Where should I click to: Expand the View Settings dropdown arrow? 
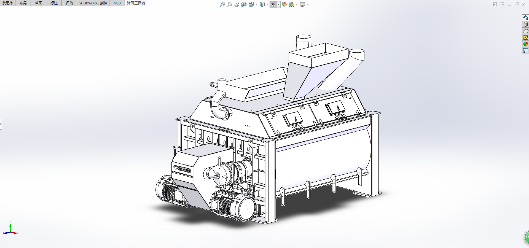(x=308, y=4)
